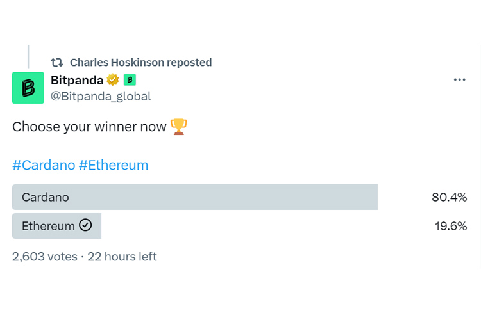Image resolution: width=481 pixels, height=320 pixels.
Task: Click the 22 hours left label
Action: click(122, 257)
